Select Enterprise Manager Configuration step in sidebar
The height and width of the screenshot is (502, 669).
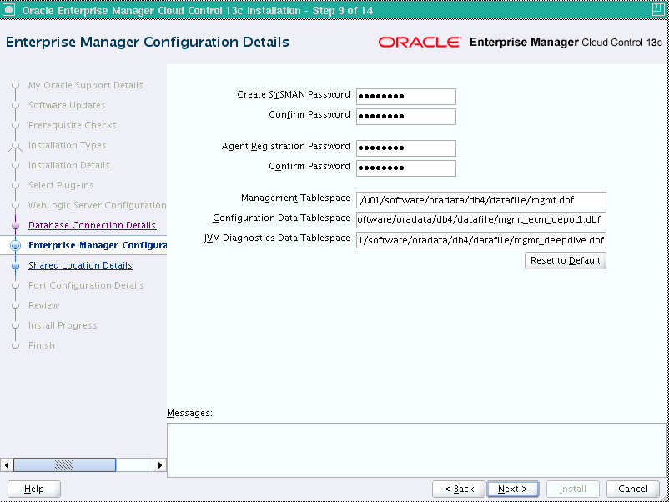coord(98,245)
